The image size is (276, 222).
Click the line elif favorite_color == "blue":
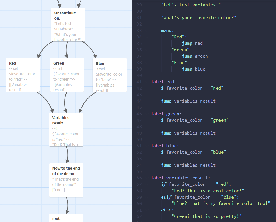200,197
